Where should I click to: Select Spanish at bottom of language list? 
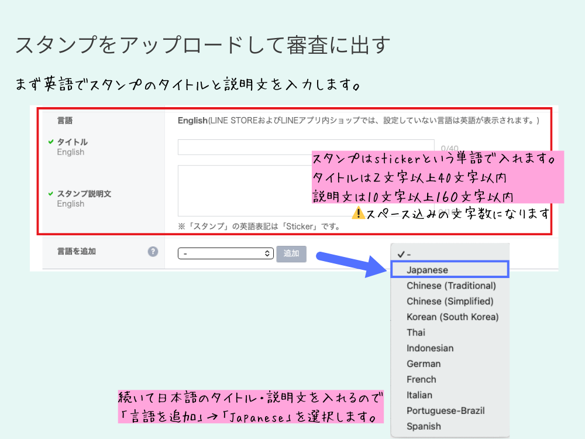(424, 426)
